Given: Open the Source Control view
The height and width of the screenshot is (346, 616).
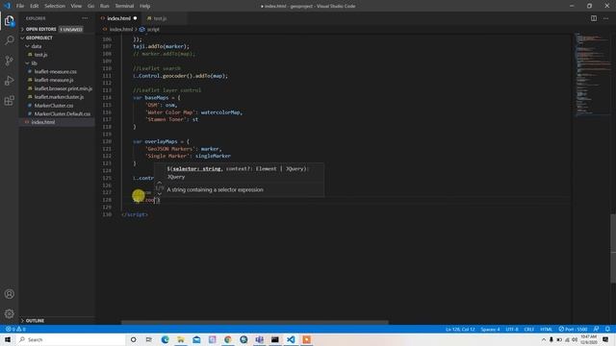Looking at the screenshot, I should [9, 61].
